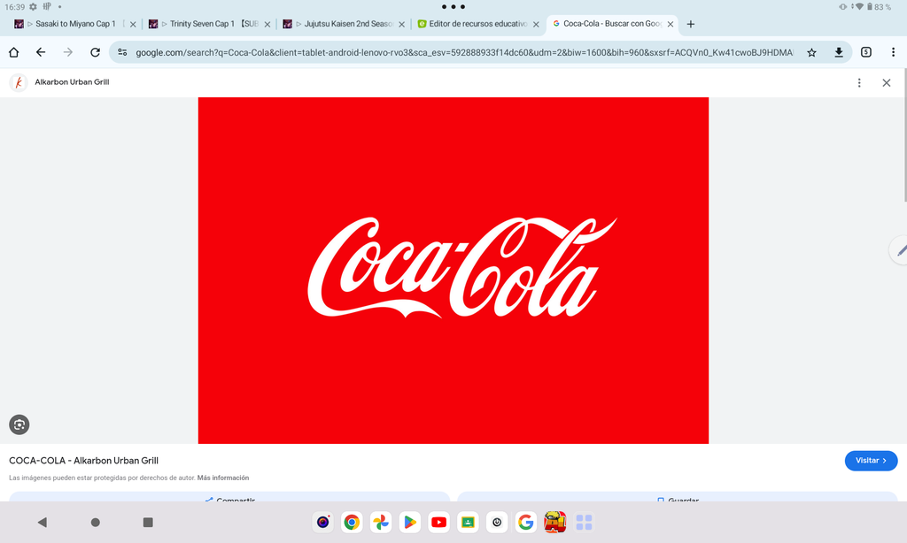
Task: Open the top-center three-dot window handle
Action: pyautogui.click(x=453, y=7)
